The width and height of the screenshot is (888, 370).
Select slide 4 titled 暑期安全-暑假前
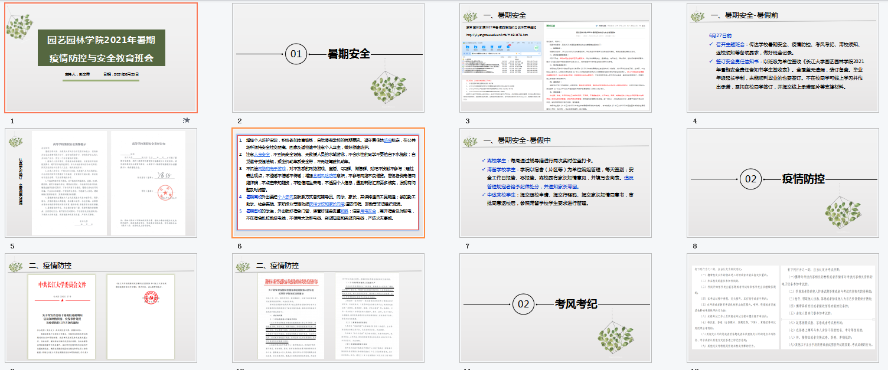point(783,57)
